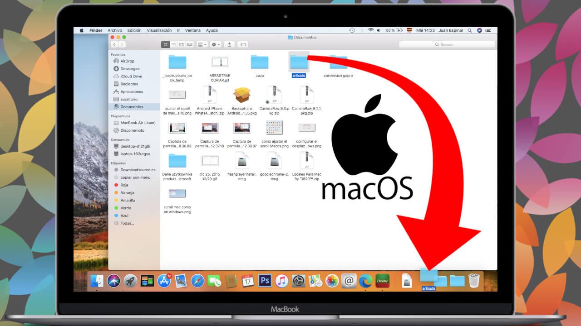Viewport: 581px width, 326px height.
Task: Switch Finder to list view
Action: click(173, 44)
